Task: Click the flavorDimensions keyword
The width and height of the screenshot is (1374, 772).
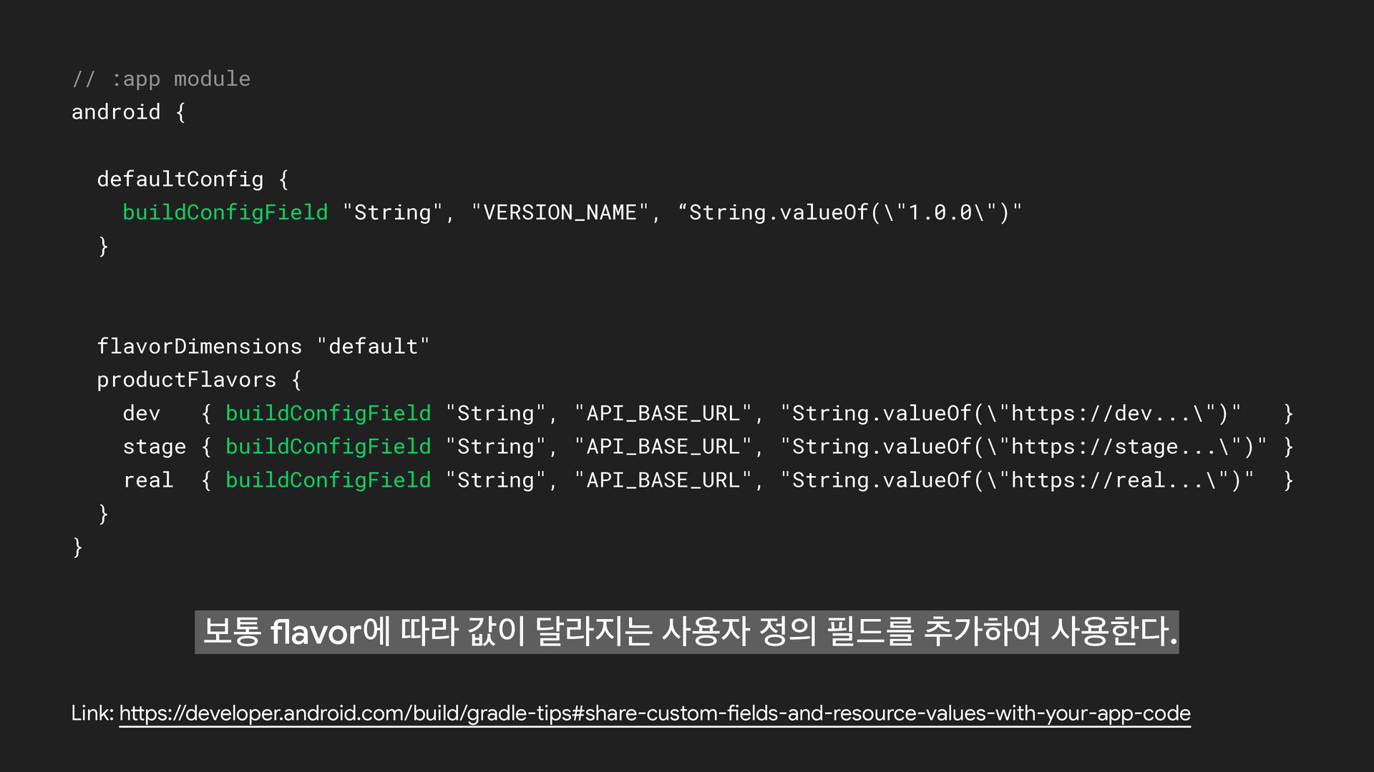Action: (199, 347)
